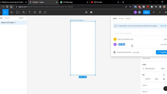Image resolution: width=167 pixels, height=94 pixels.
Task: Select iPhone 13 Pro Max - 1 layer
Action: tap(13, 23)
